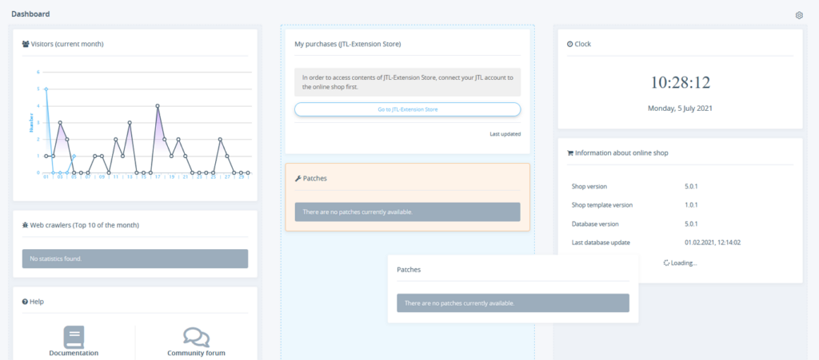Open the Community forum link

point(197,354)
